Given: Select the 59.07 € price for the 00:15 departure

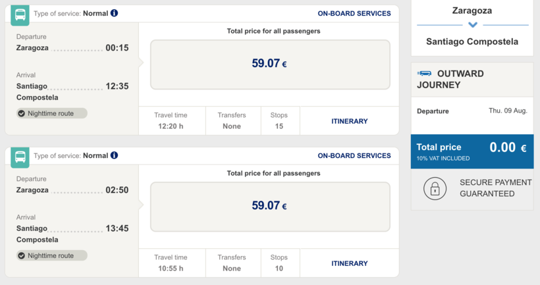Looking at the screenshot, I should point(270,64).
